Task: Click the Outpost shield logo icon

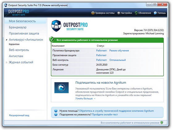Action: [x=56, y=26]
